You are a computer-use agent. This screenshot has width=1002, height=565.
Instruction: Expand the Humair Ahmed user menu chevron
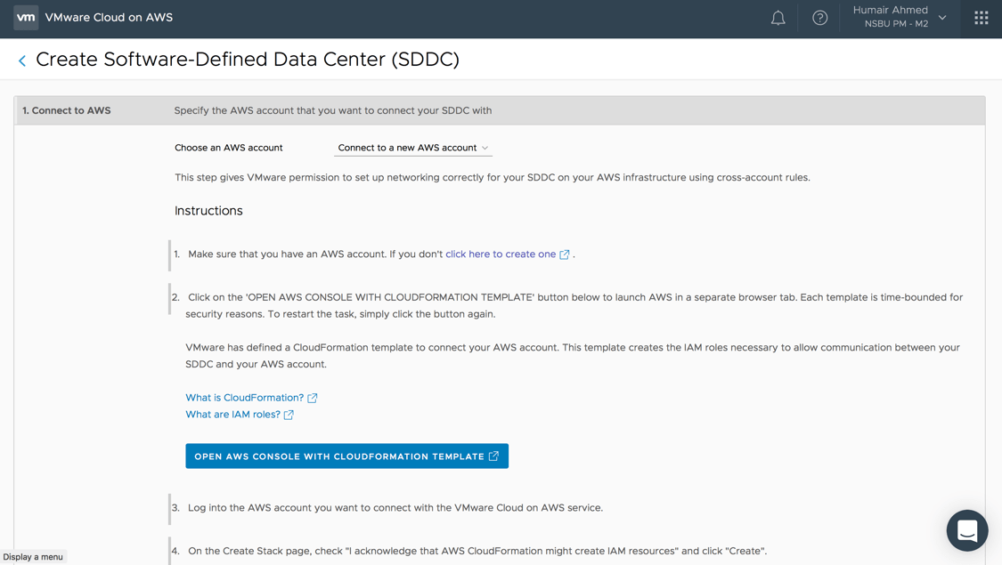pyautogui.click(x=942, y=18)
